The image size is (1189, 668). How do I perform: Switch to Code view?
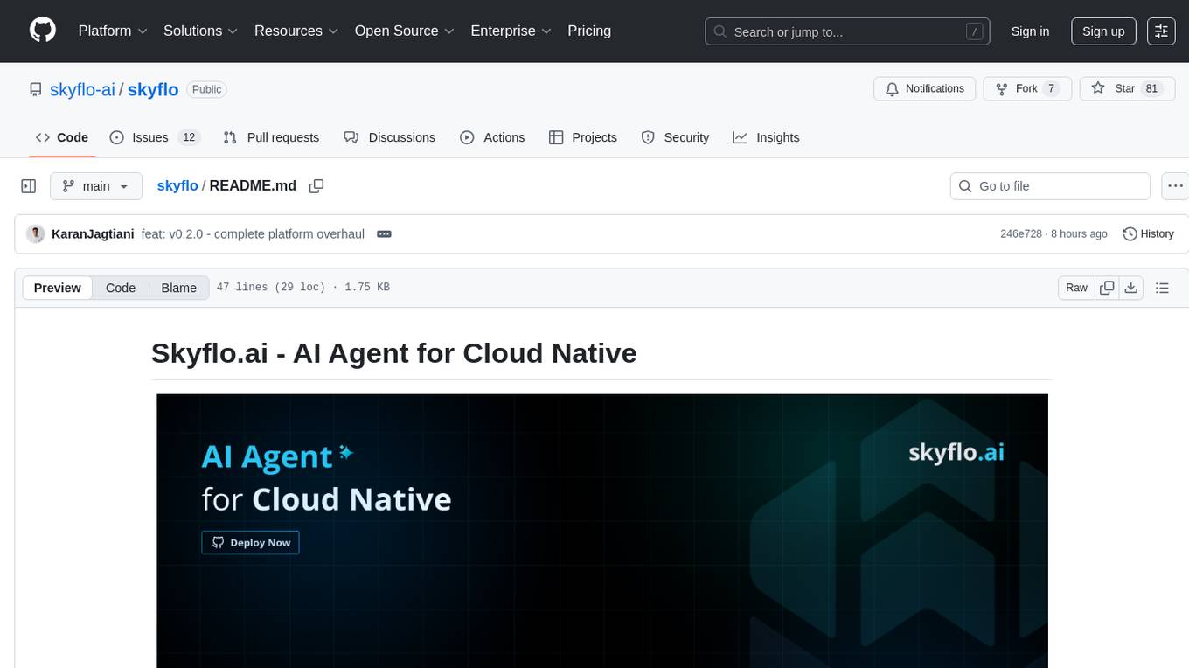pos(121,288)
